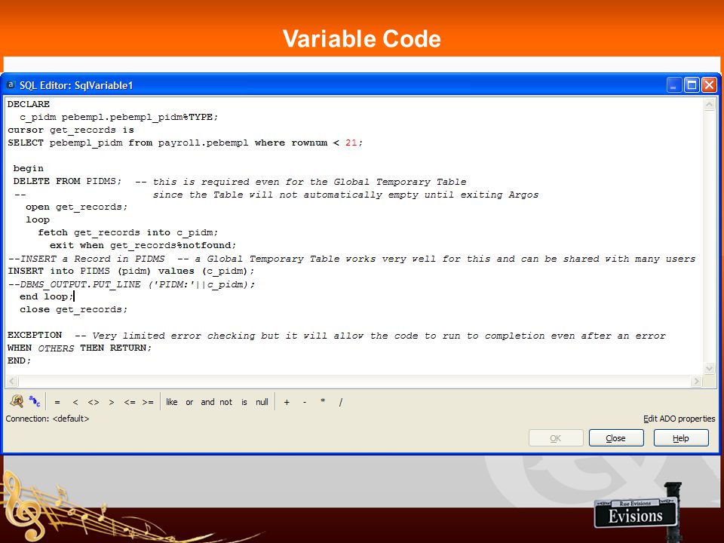Click the horizontal scrollbar right arrow
Screen dimensions: 724x543
point(696,381)
